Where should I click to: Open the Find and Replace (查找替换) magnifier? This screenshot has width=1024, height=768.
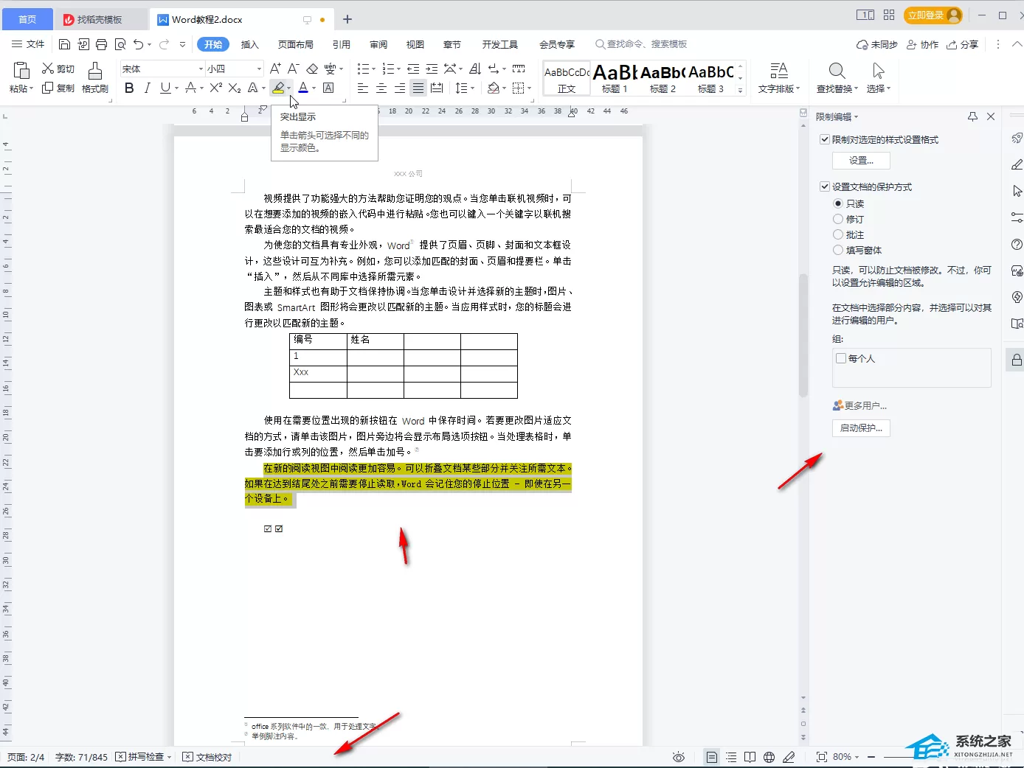(837, 71)
